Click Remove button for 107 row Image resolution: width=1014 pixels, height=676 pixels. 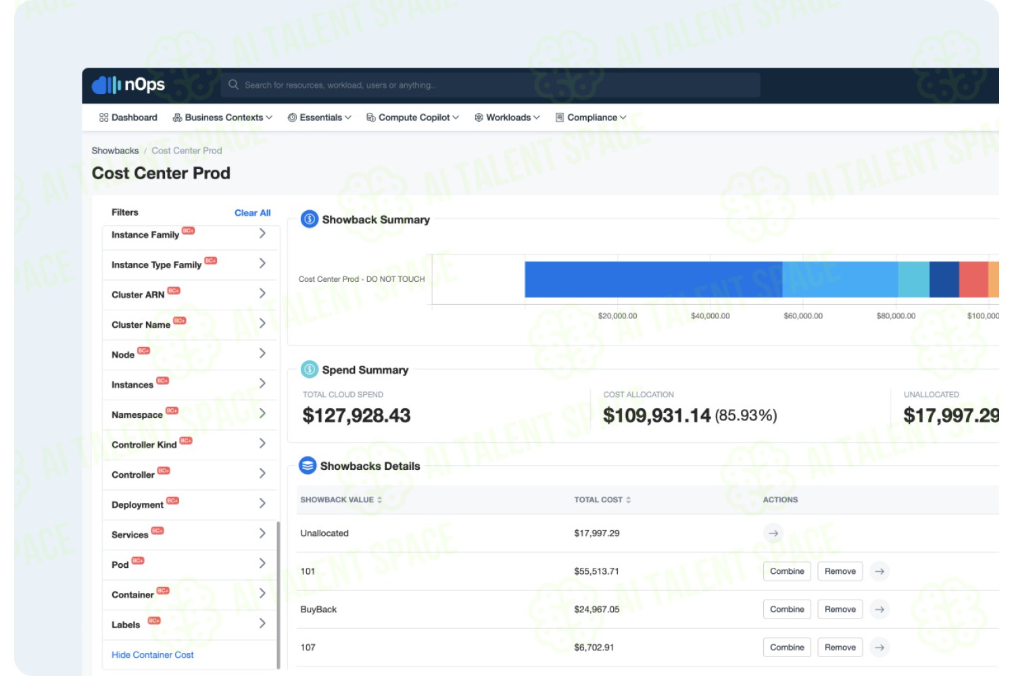pyautogui.click(x=840, y=647)
